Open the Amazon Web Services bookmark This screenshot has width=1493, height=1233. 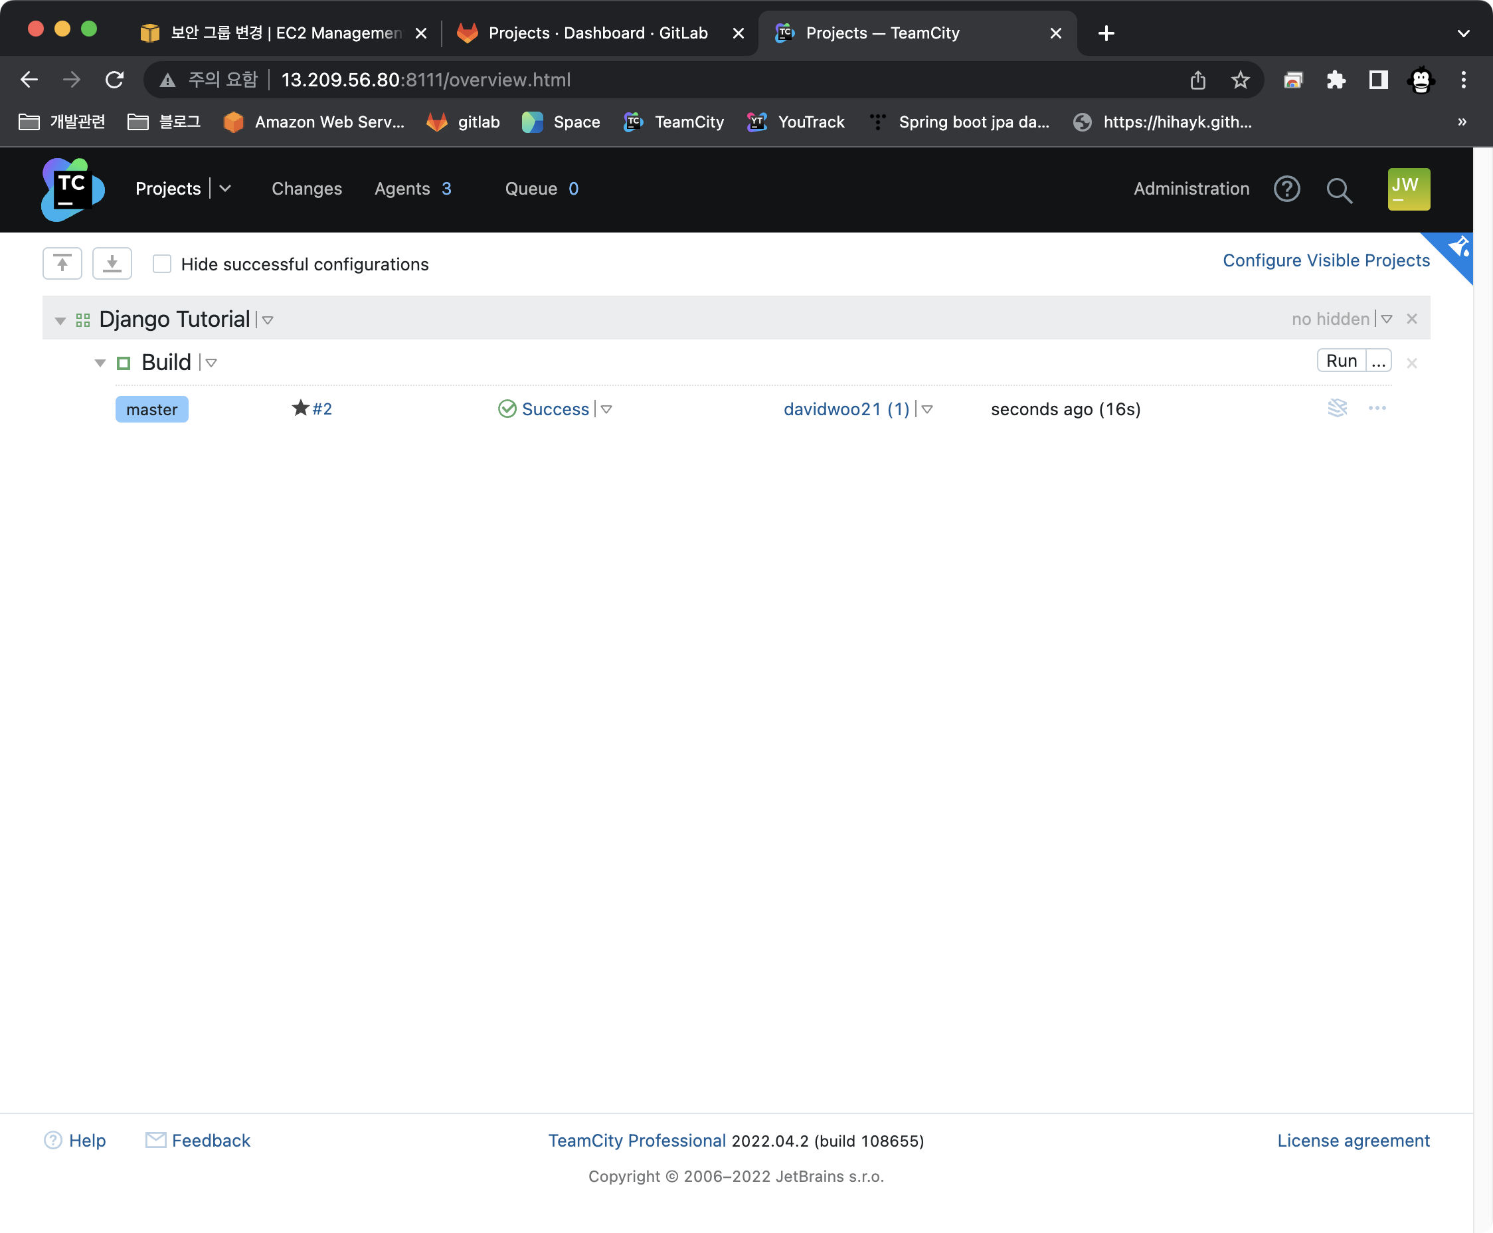pos(313,122)
